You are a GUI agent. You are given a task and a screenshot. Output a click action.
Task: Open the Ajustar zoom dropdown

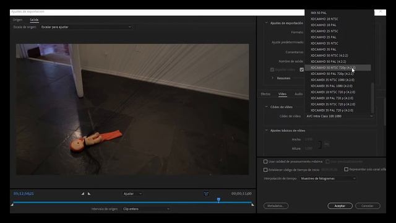point(132,194)
